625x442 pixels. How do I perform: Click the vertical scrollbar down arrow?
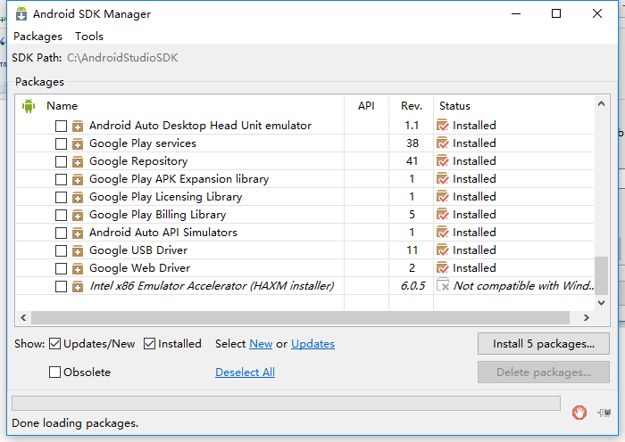[602, 303]
